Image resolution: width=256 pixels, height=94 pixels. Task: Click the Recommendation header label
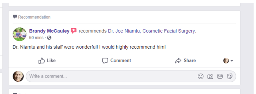pos(34,17)
